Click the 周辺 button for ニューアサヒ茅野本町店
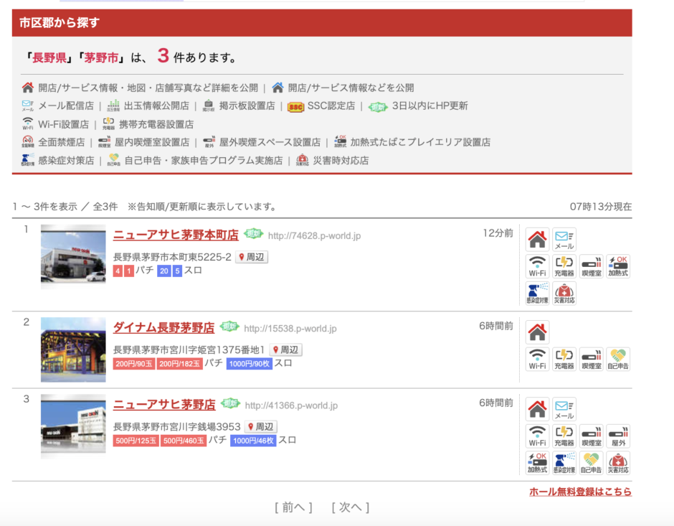Image resolution: width=674 pixels, height=526 pixels. click(252, 257)
